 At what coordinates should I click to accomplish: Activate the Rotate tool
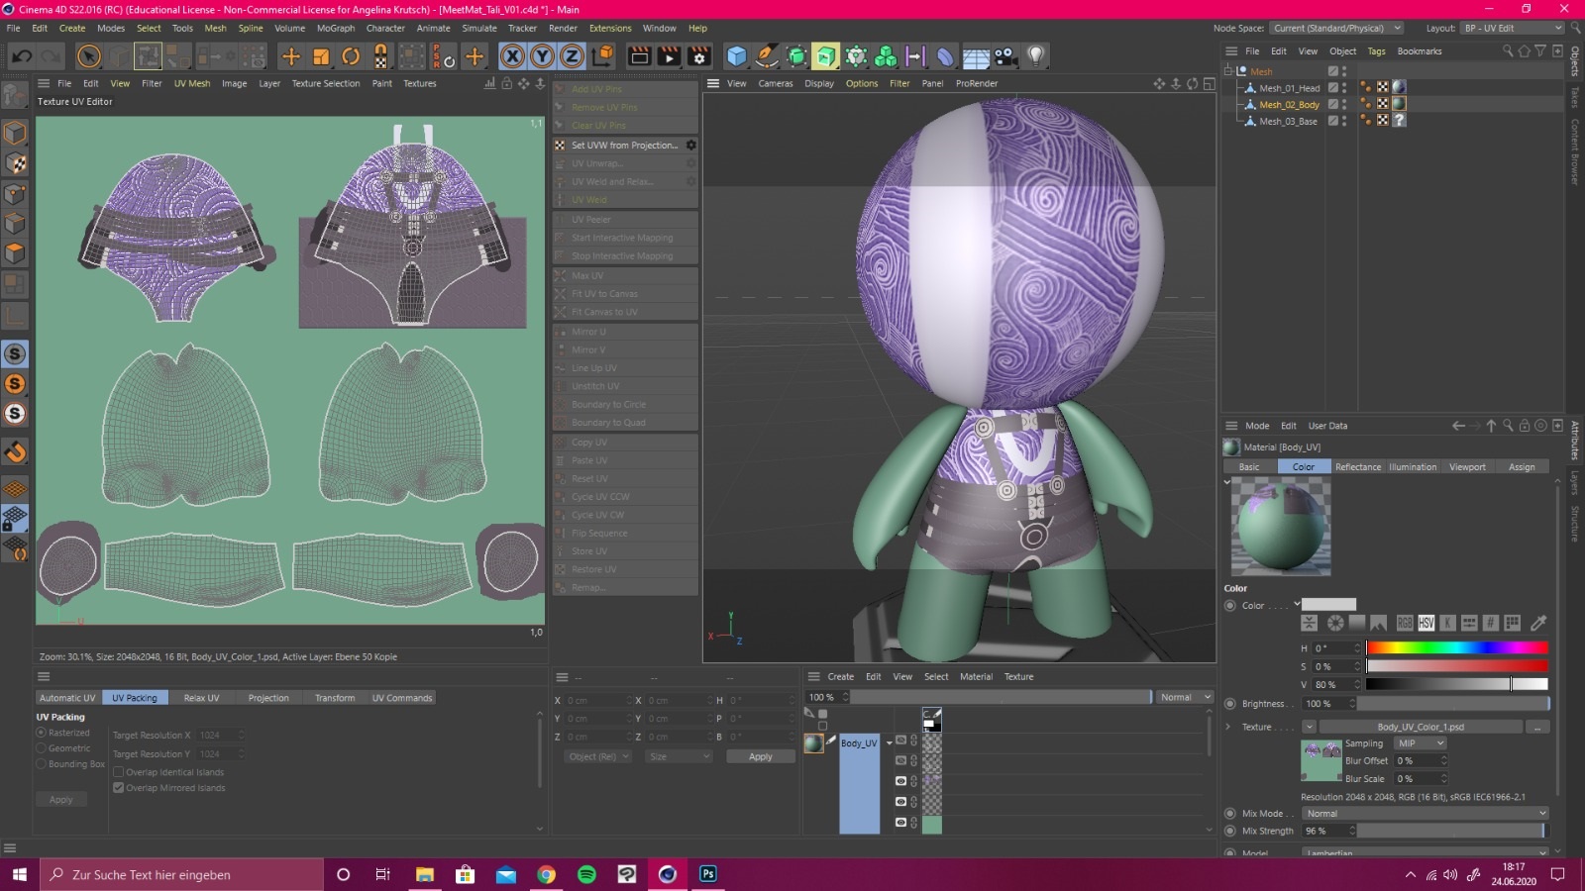[351, 56]
